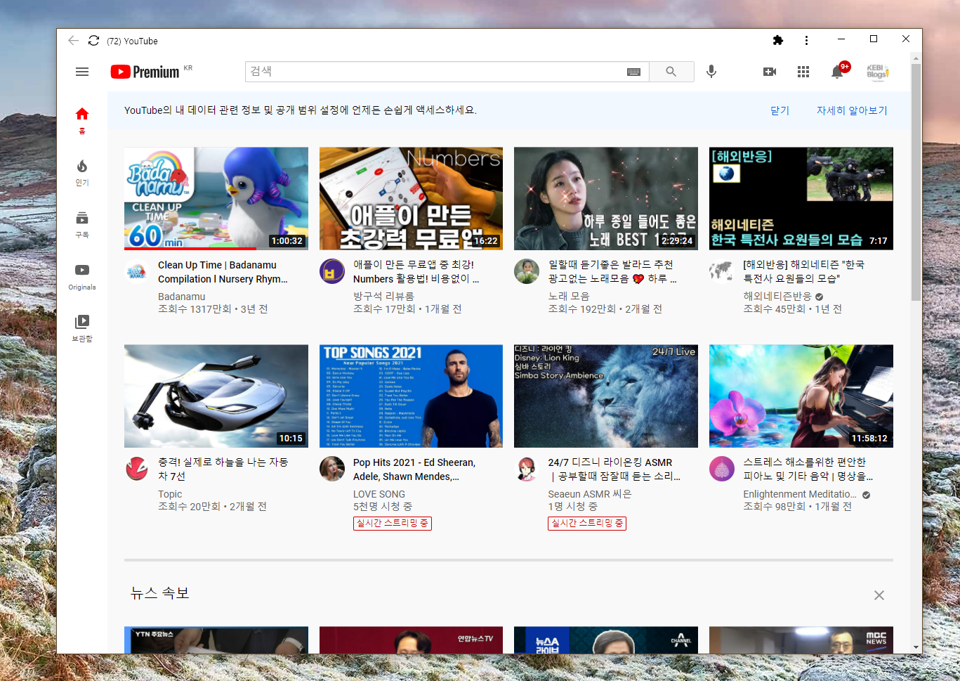Click the create video camera icon
960x681 pixels.
point(769,71)
